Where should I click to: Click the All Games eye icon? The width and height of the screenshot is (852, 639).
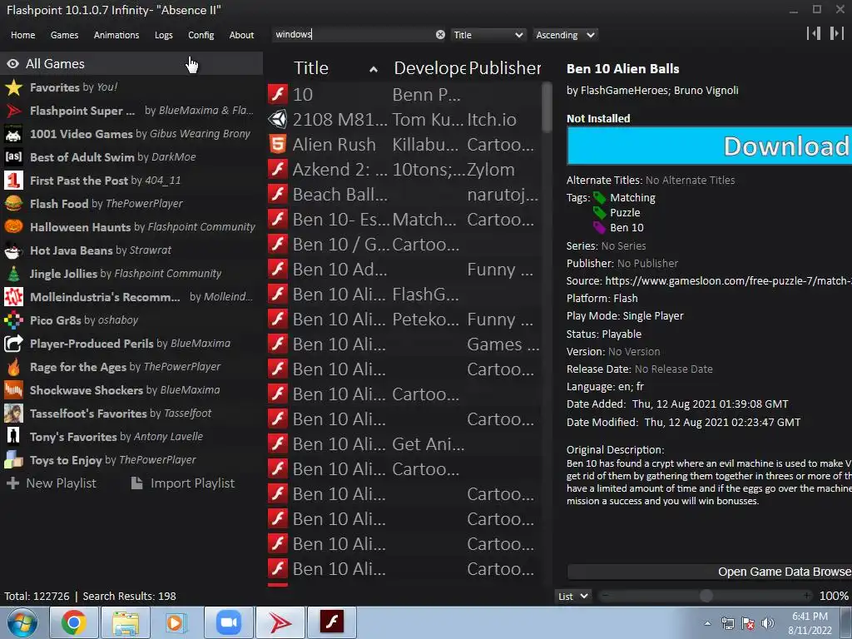[13, 63]
